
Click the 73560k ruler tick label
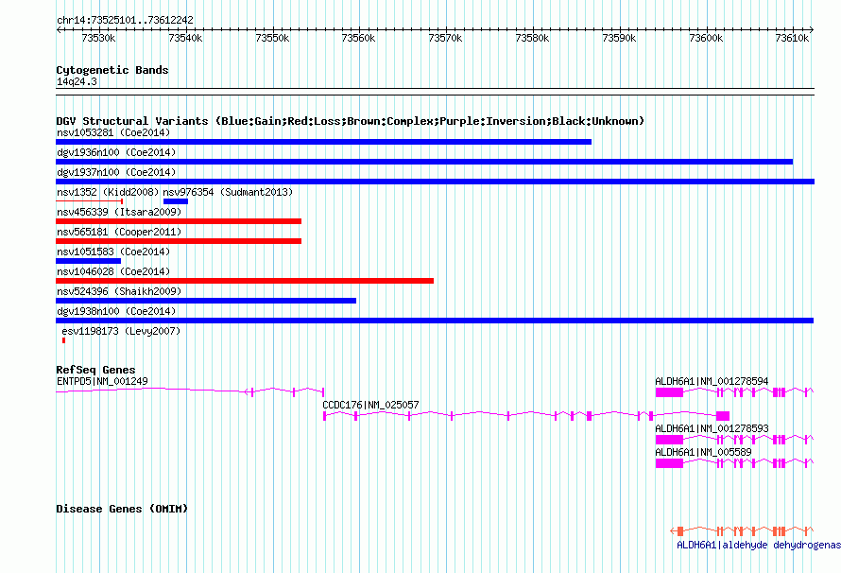click(x=358, y=38)
